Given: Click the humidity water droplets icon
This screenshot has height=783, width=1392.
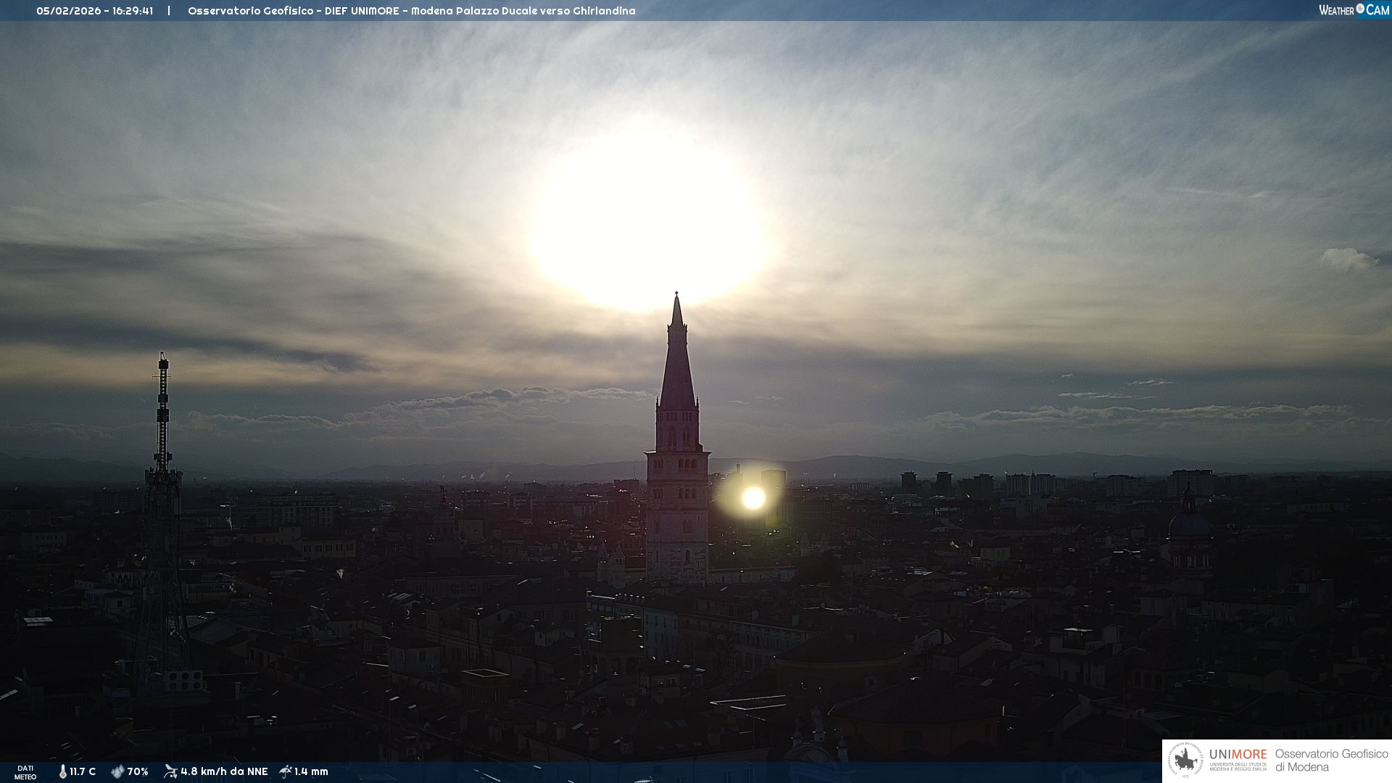Looking at the screenshot, I should coord(117,771).
